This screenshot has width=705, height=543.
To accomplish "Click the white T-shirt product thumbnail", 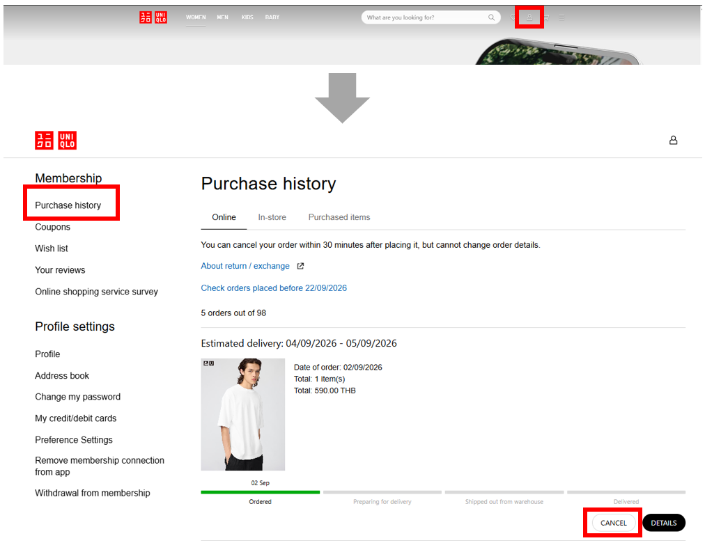I will [243, 414].
